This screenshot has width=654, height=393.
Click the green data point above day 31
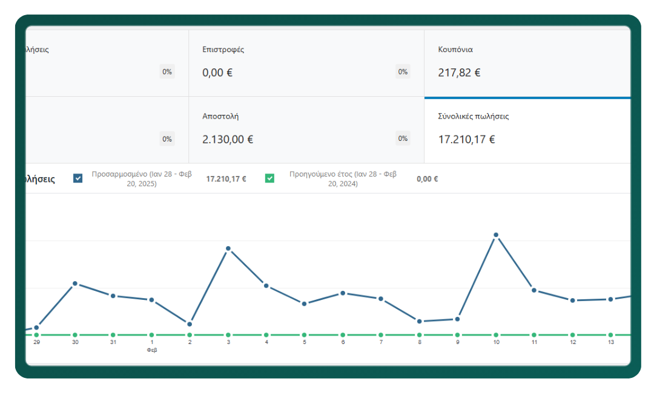pos(113,334)
